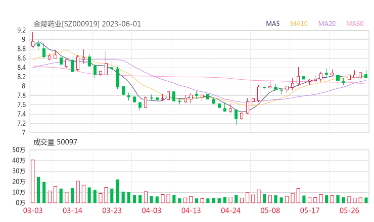Click the 9.2 price axis label
The height and width of the screenshot is (222, 374).
click(x=21, y=30)
